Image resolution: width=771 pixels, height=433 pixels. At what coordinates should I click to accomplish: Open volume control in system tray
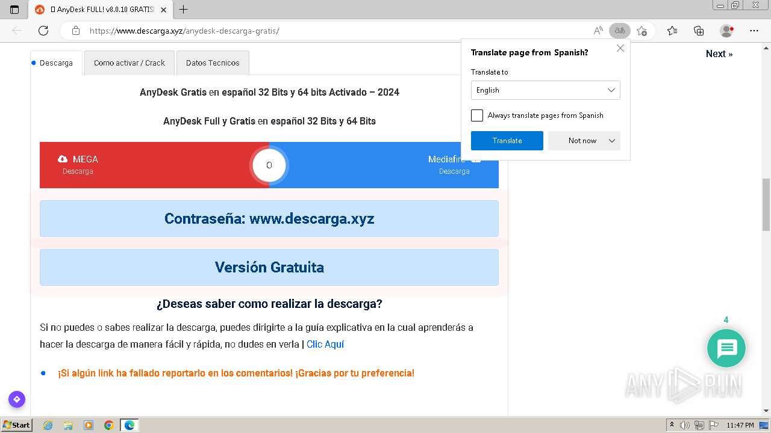pos(685,425)
